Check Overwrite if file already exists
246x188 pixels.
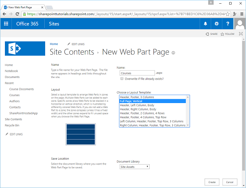point(122,78)
